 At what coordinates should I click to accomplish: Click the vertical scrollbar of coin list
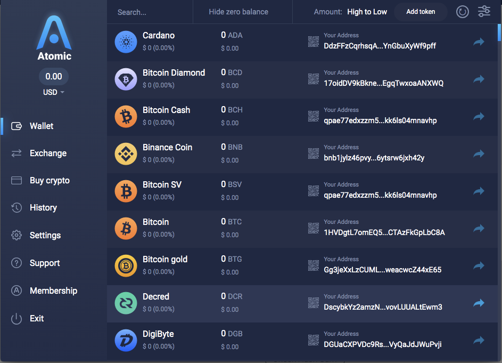[x=499, y=32]
